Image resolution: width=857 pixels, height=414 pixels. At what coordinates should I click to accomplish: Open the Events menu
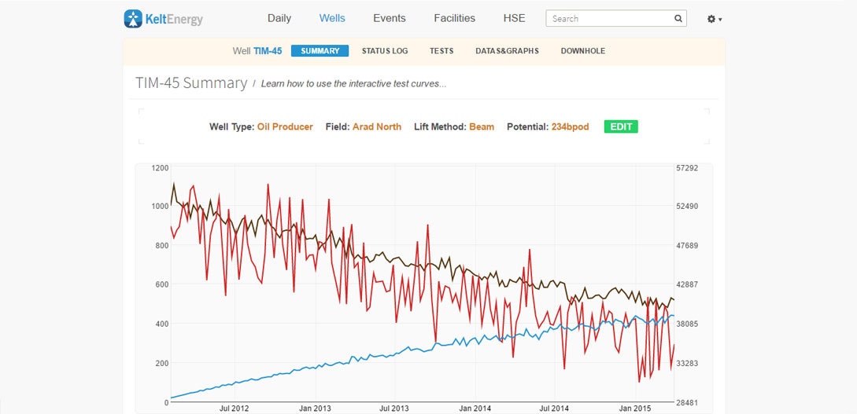click(x=390, y=18)
